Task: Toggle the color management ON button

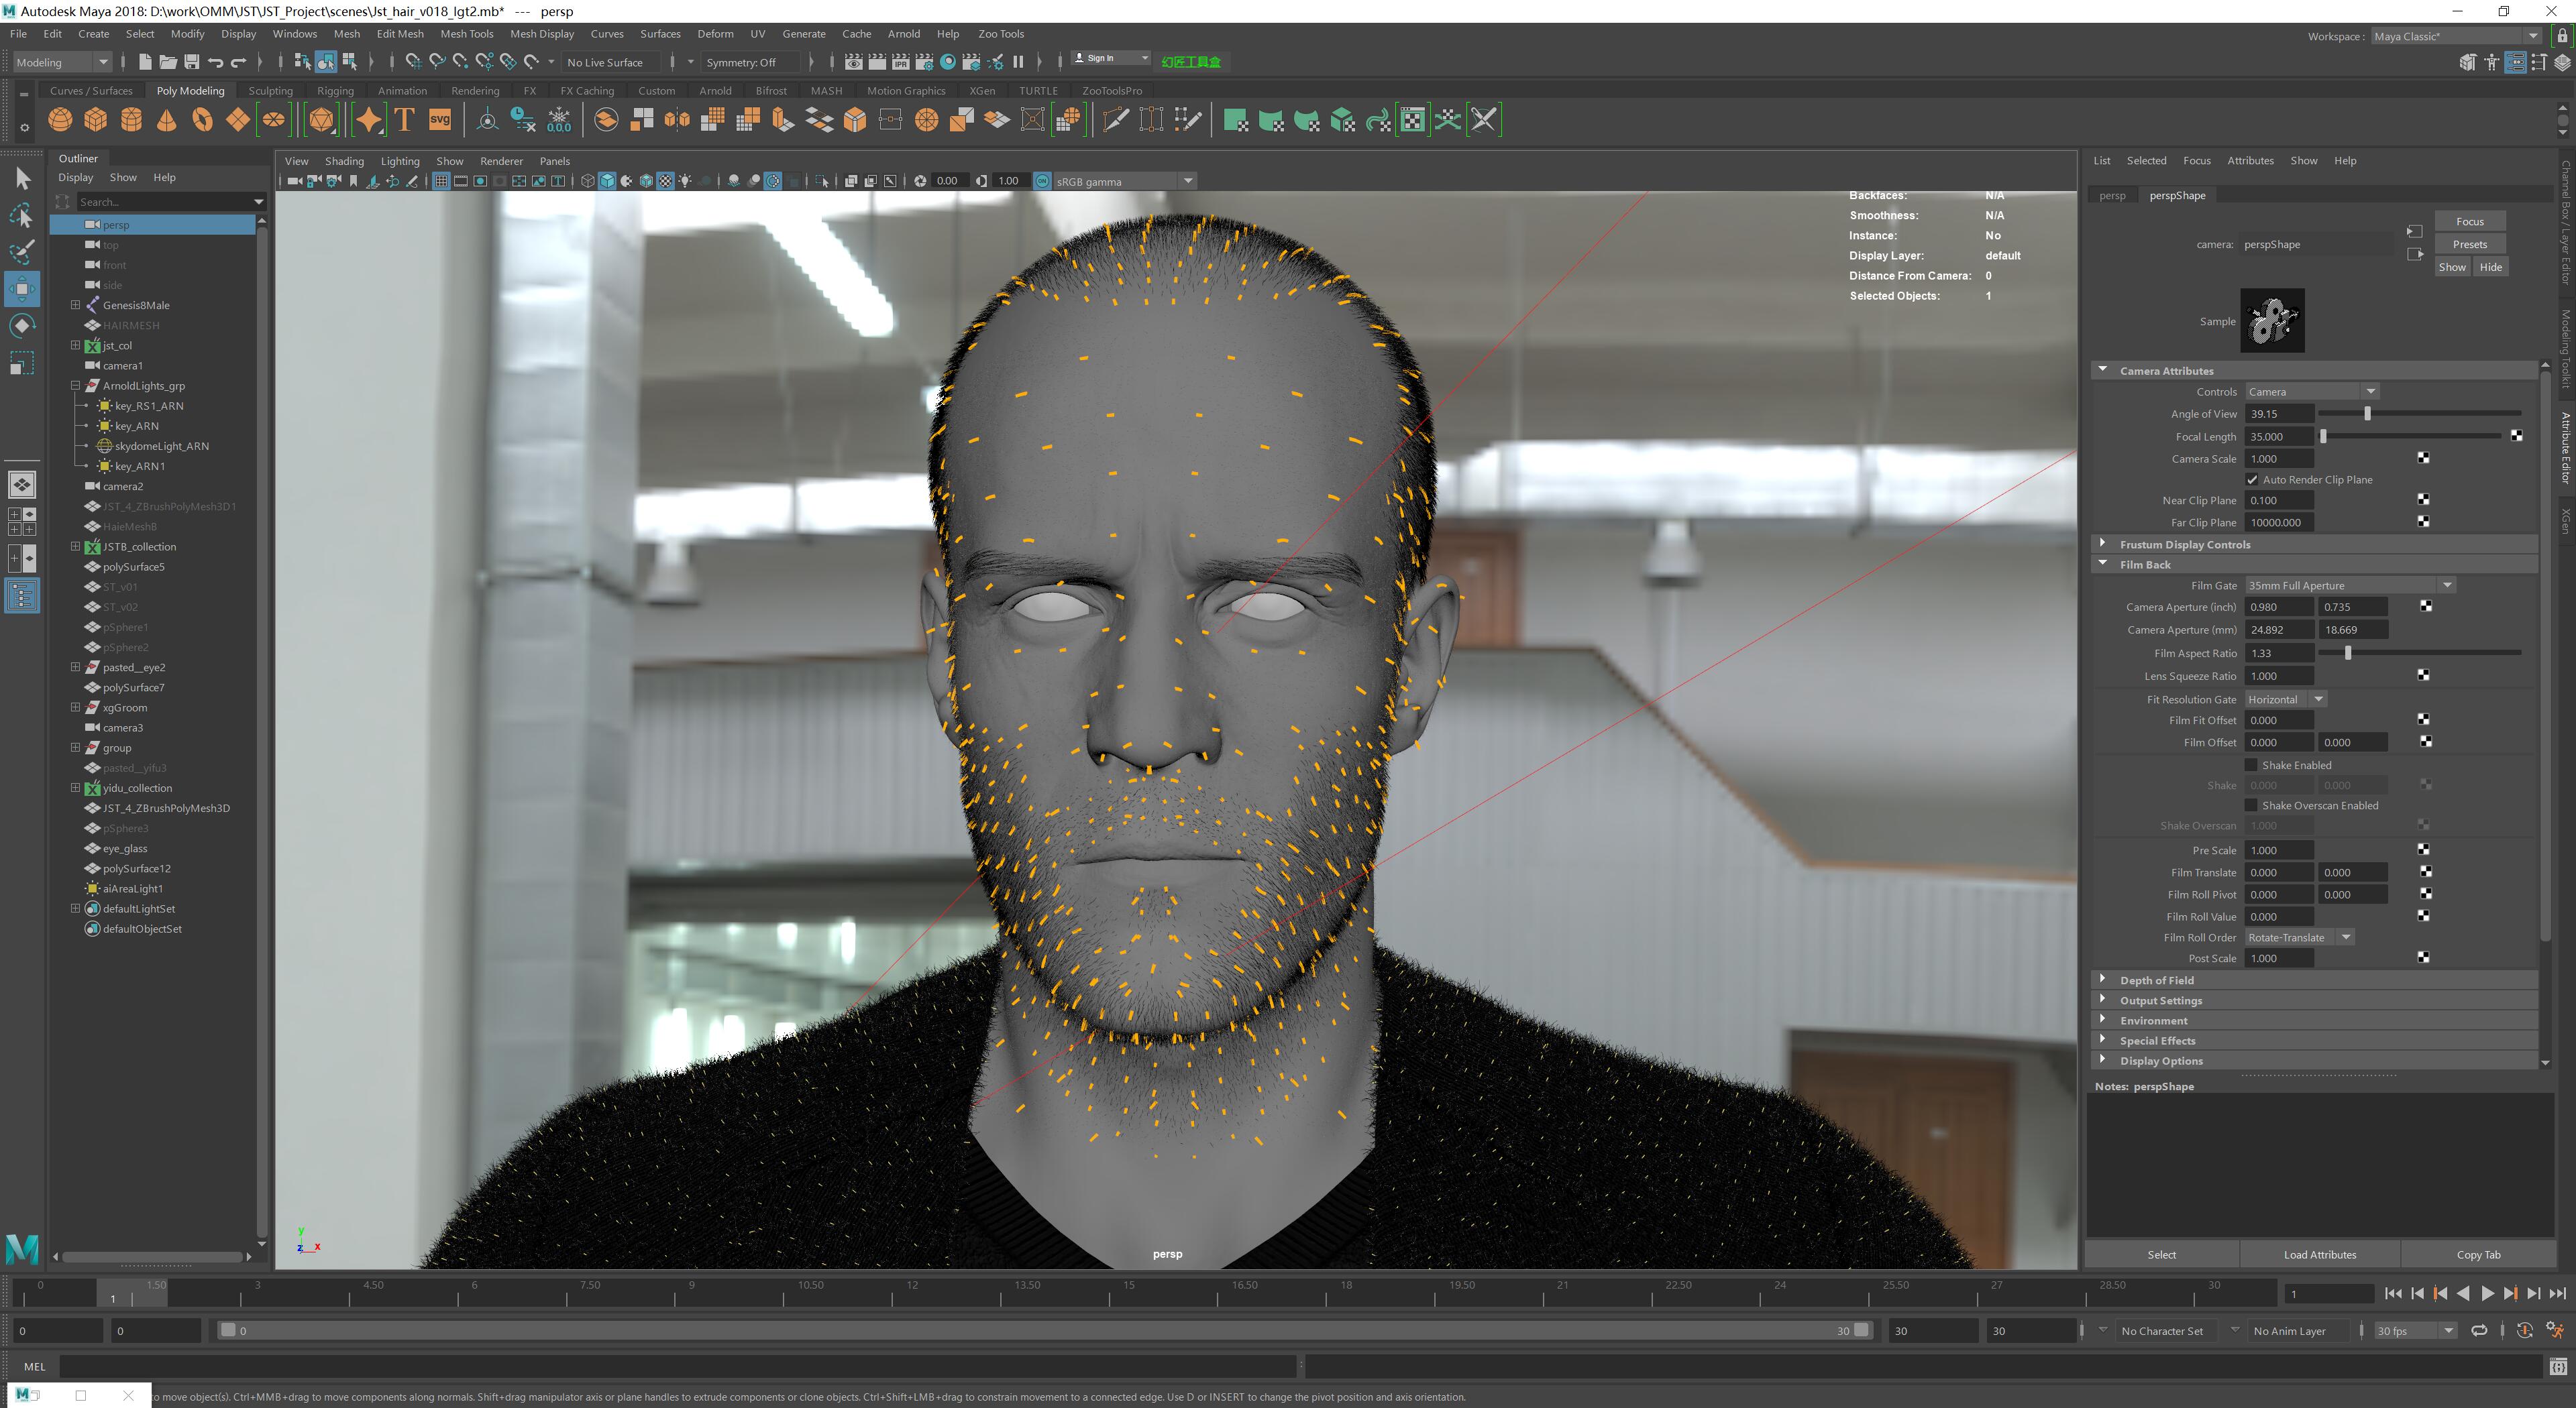Action: 1042,181
